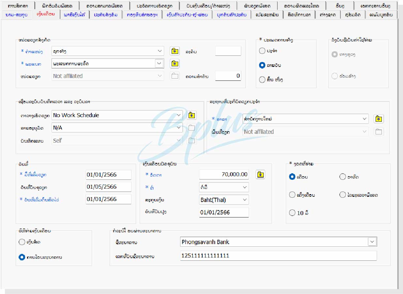This screenshot has height=294, width=403.
Task: Click the bank account number field 125111111111111
Action: [x=278, y=256]
